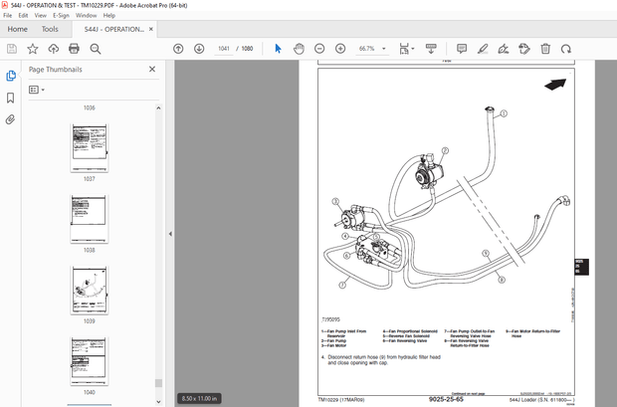Activate the selection arrow tool
Viewport: 617px width, 407px height.
(x=279, y=49)
